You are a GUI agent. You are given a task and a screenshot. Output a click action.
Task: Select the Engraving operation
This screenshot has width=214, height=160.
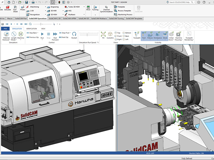tap(53, 7)
